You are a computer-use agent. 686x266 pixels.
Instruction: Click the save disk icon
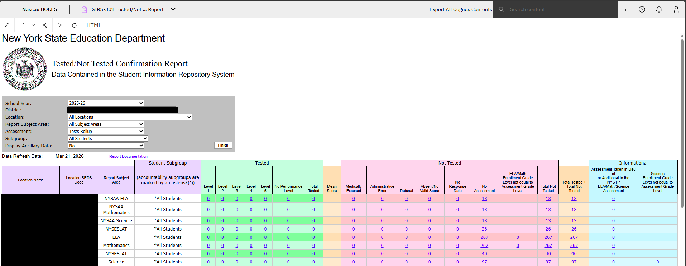tap(22, 25)
